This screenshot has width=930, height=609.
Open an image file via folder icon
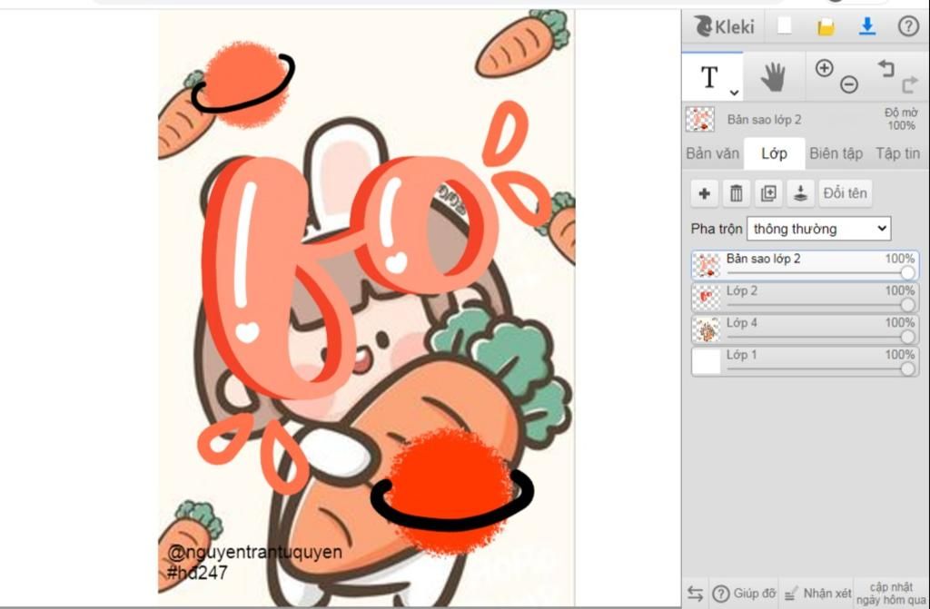click(826, 26)
